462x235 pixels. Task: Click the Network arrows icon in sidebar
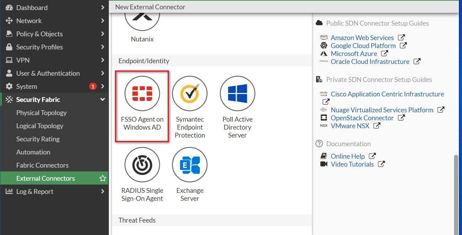(9, 21)
